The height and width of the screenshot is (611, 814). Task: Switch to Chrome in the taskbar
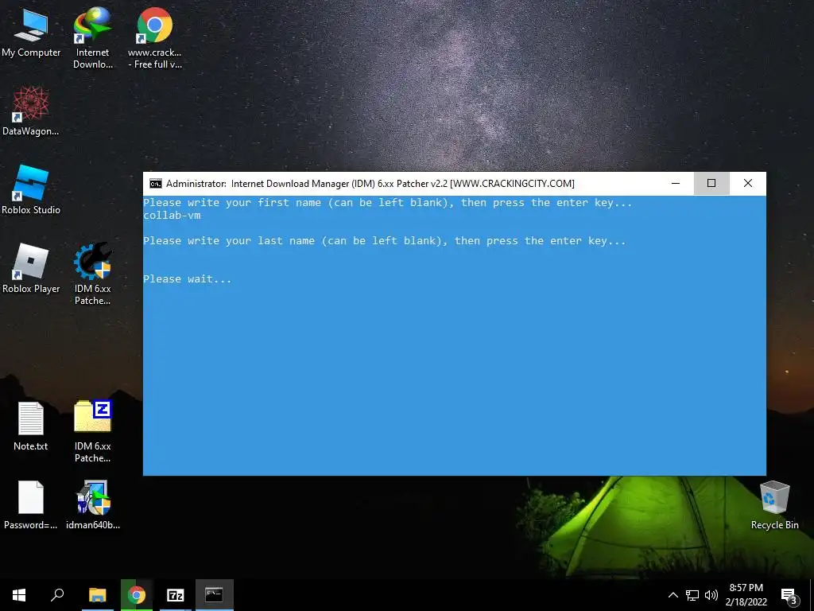(137, 595)
